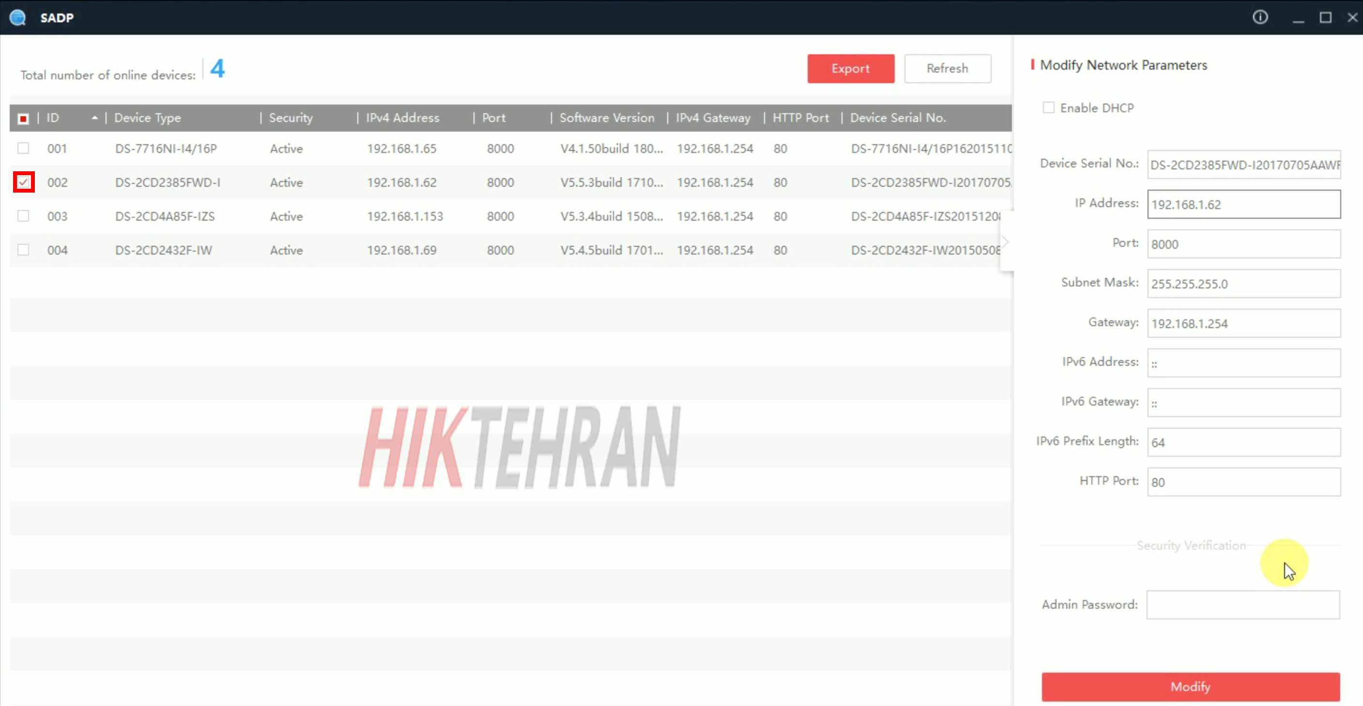Click the IPv4 Address column header
Viewport: 1363px width, 706px height.
(402, 118)
